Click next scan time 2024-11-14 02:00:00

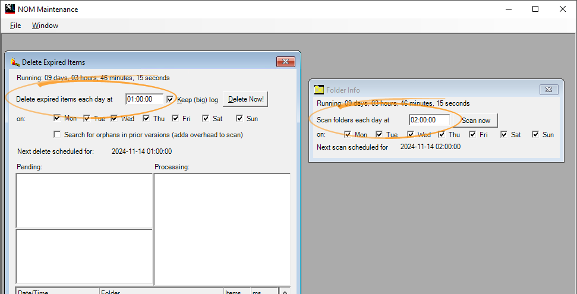click(x=430, y=147)
